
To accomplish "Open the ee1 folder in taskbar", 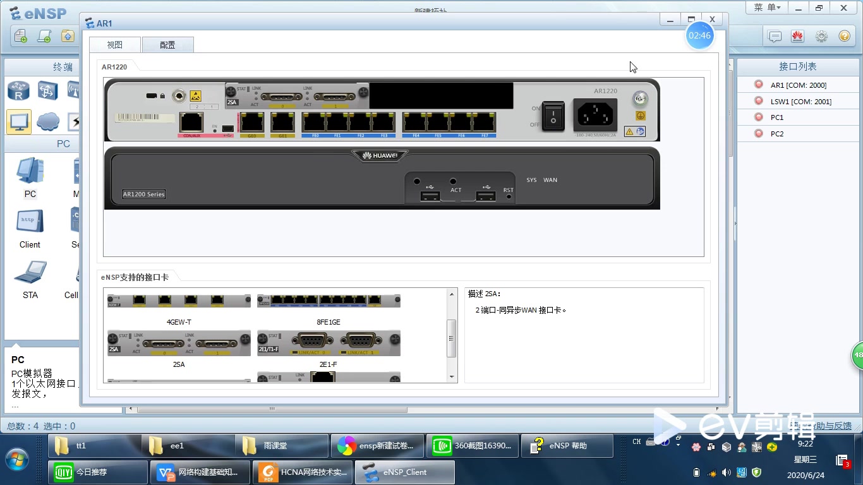I will (x=190, y=446).
